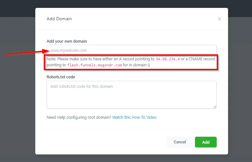Click the Robots.txt code label

pos(61,77)
